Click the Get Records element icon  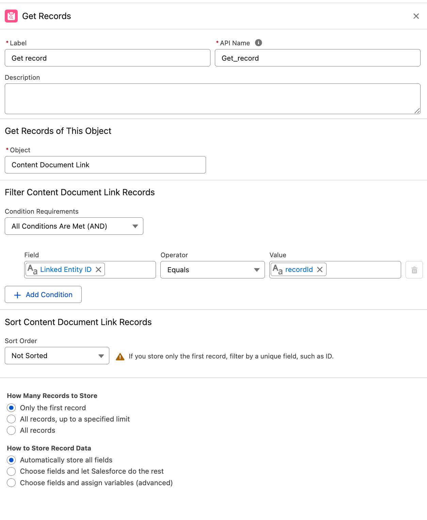click(11, 16)
